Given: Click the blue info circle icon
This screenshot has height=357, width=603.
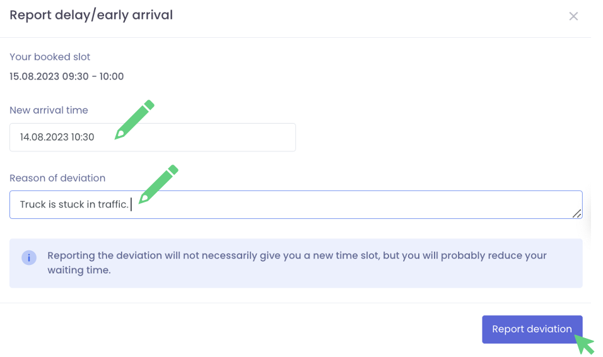Looking at the screenshot, I should 29,257.
